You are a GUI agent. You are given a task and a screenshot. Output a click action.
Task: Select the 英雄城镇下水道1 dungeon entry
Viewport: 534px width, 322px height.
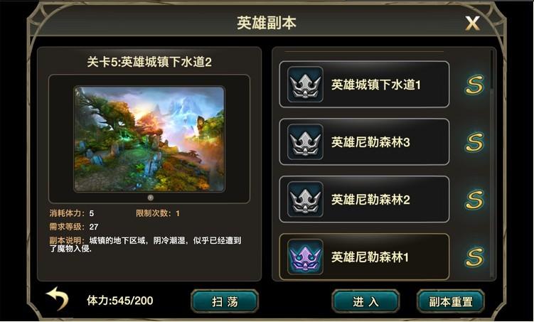click(364, 85)
